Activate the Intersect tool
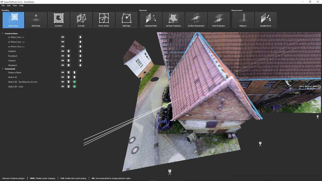Image resolution: width=322 pixels, height=181 pixels. click(x=59, y=20)
